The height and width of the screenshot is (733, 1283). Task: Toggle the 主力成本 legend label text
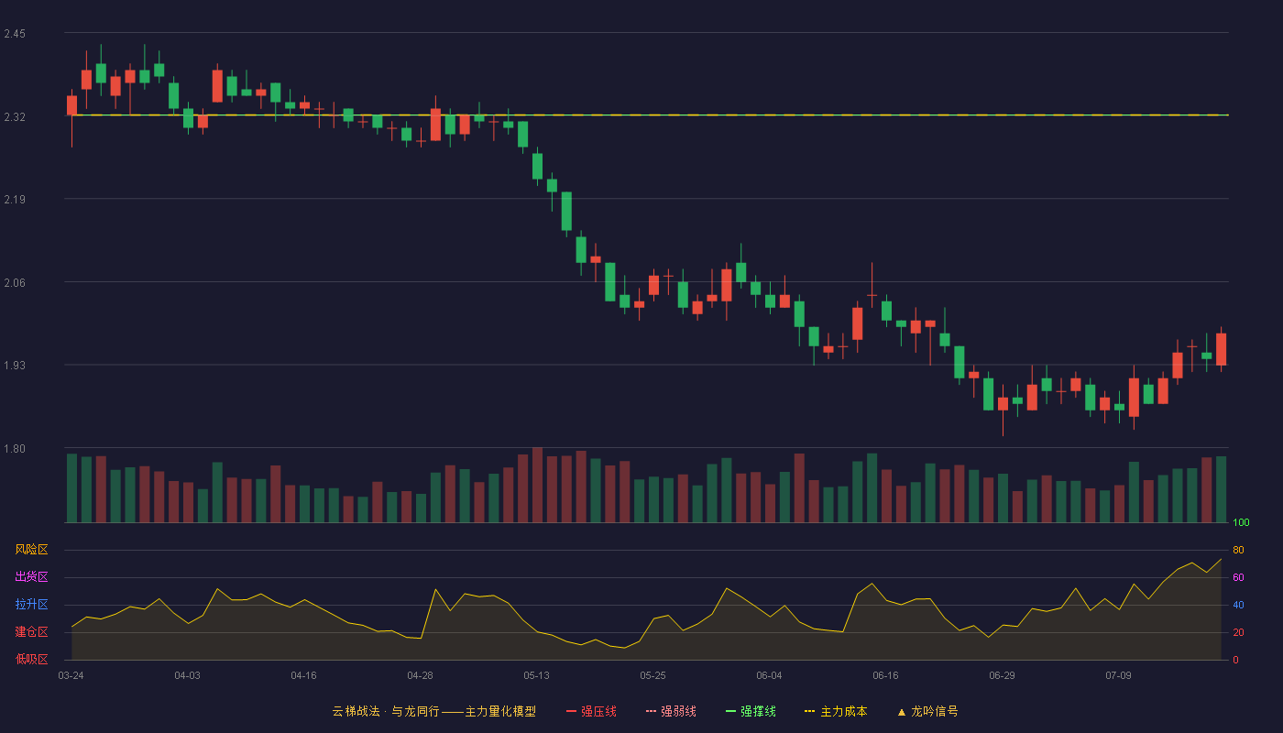coord(843,711)
